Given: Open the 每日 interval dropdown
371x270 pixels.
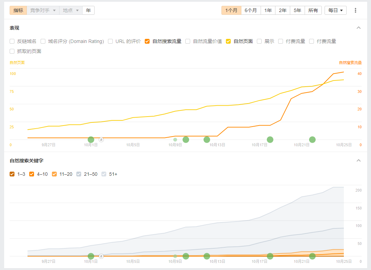Looking at the screenshot, I should pos(335,10).
